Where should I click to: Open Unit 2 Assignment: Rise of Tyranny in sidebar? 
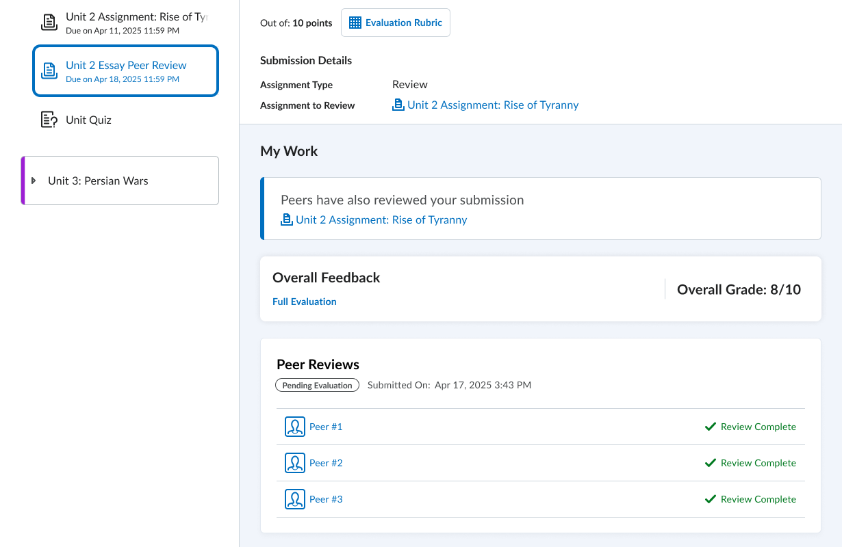coord(136,17)
